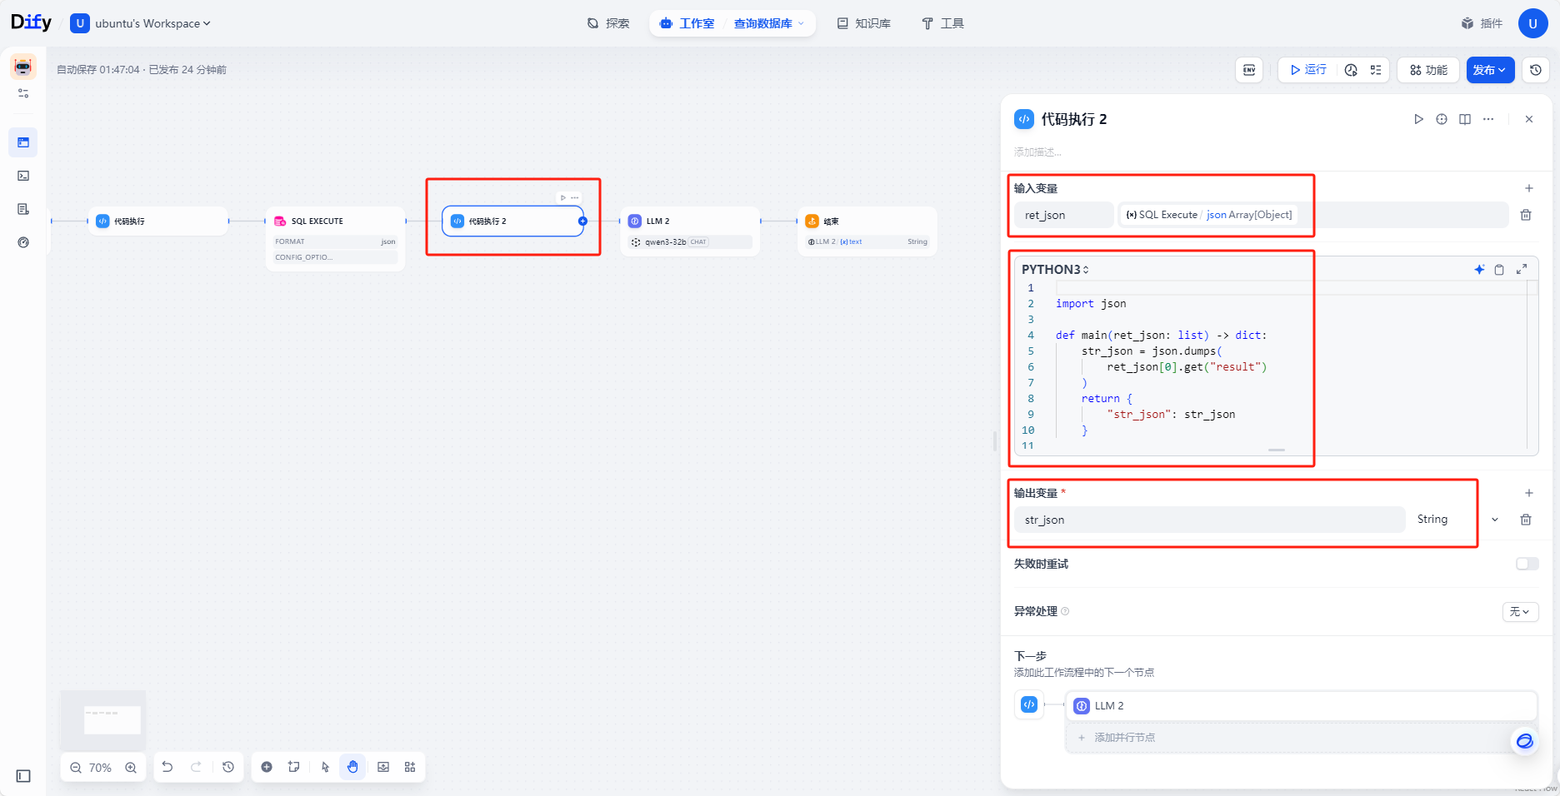Viewport: 1560px width, 796px height.
Task: Open the monitoring dashboard sidebar icon
Action: (x=23, y=242)
